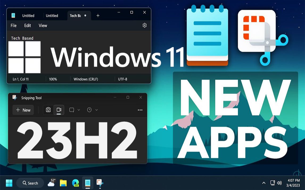Open Notepad settings via the gear icon
305x190 pixels.
(x=145, y=25)
